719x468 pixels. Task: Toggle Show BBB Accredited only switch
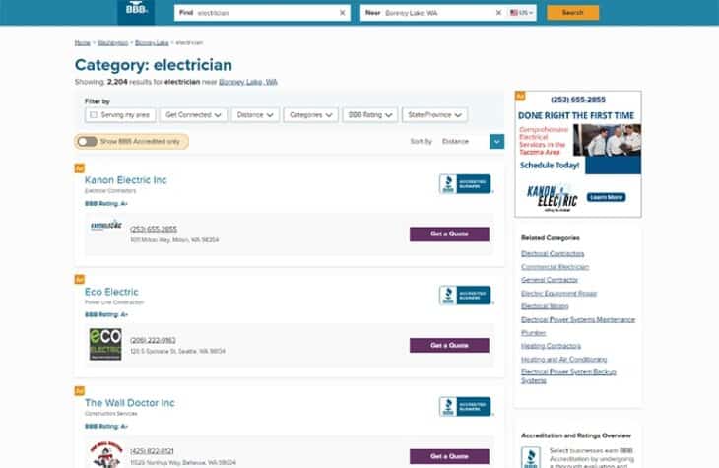click(88, 142)
